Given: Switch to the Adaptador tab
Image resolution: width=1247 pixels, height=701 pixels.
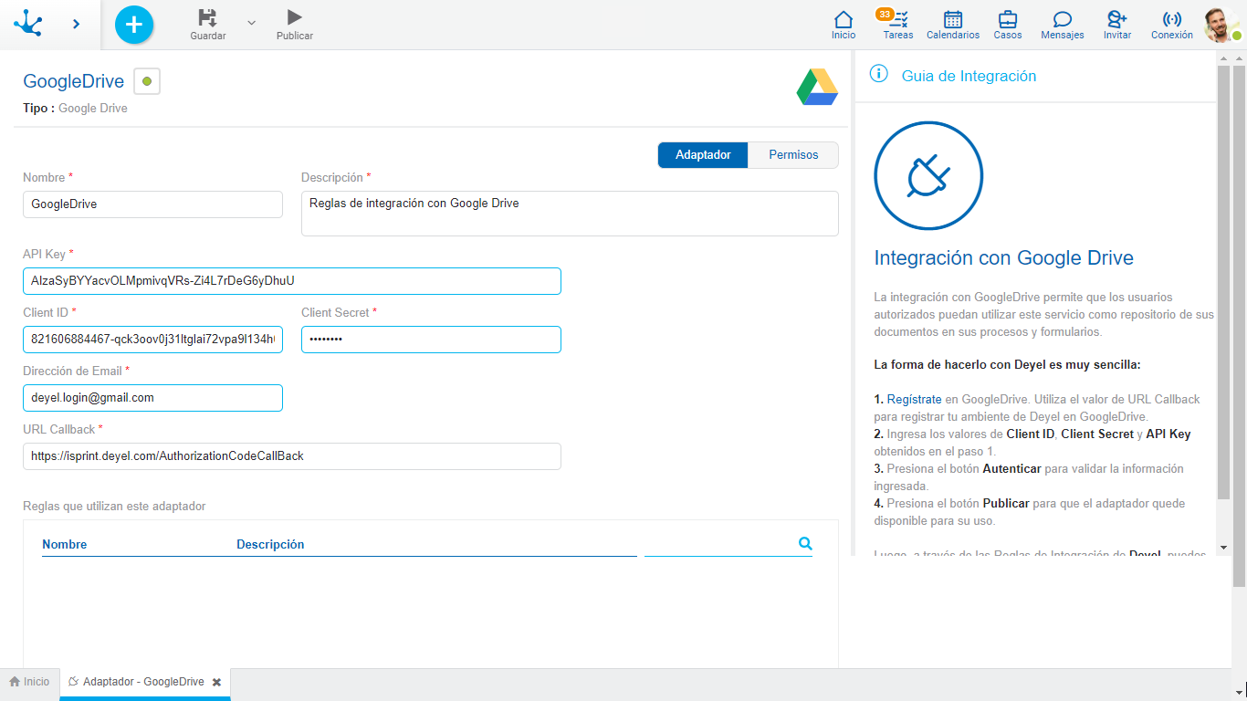Looking at the screenshot, I should click(x=703, y=155).
